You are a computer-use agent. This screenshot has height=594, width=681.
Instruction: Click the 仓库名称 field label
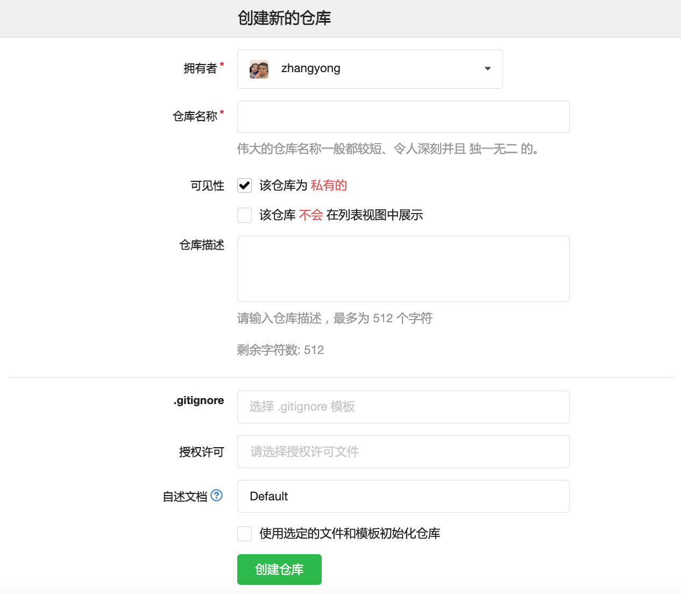tap(195, 116)
